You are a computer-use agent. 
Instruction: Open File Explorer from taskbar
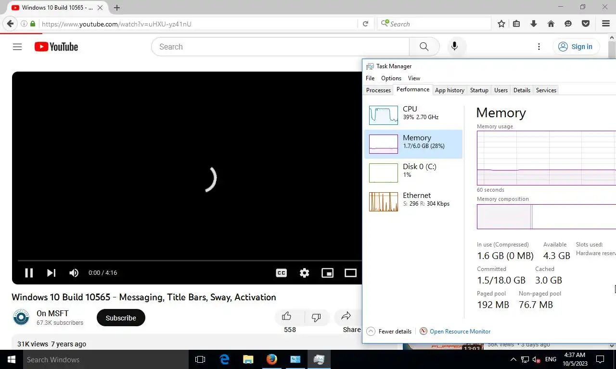point(248,359)
